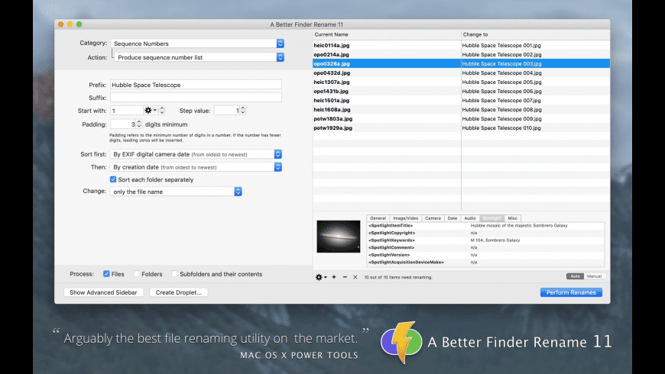Switch to the Misc tab
The height and width of the screenshot is (374, 665).
click(513, 218)
